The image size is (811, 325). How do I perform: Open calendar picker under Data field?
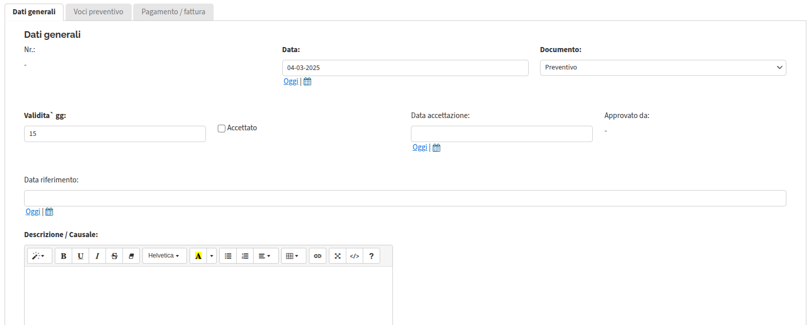(307, 82)
